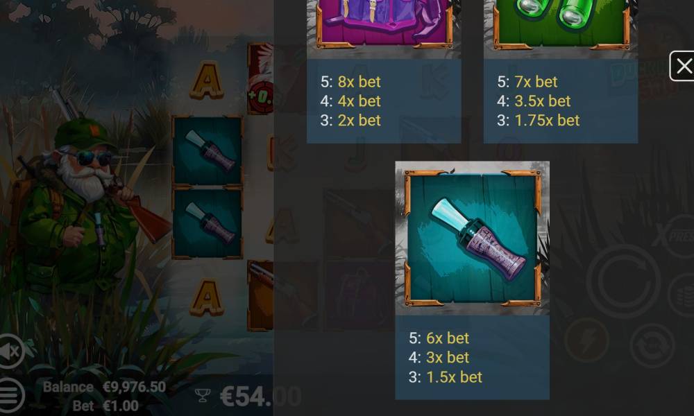Open the hamburger menu button

tap(10, 395)
